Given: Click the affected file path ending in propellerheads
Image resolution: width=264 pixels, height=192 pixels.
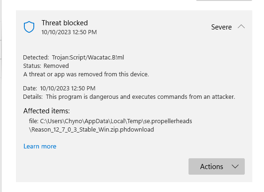Looking at the screenshot, I should [x=111, y=121].
